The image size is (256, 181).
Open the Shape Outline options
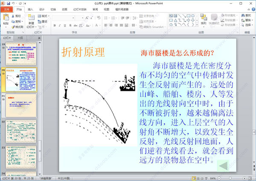coord(229,20)
